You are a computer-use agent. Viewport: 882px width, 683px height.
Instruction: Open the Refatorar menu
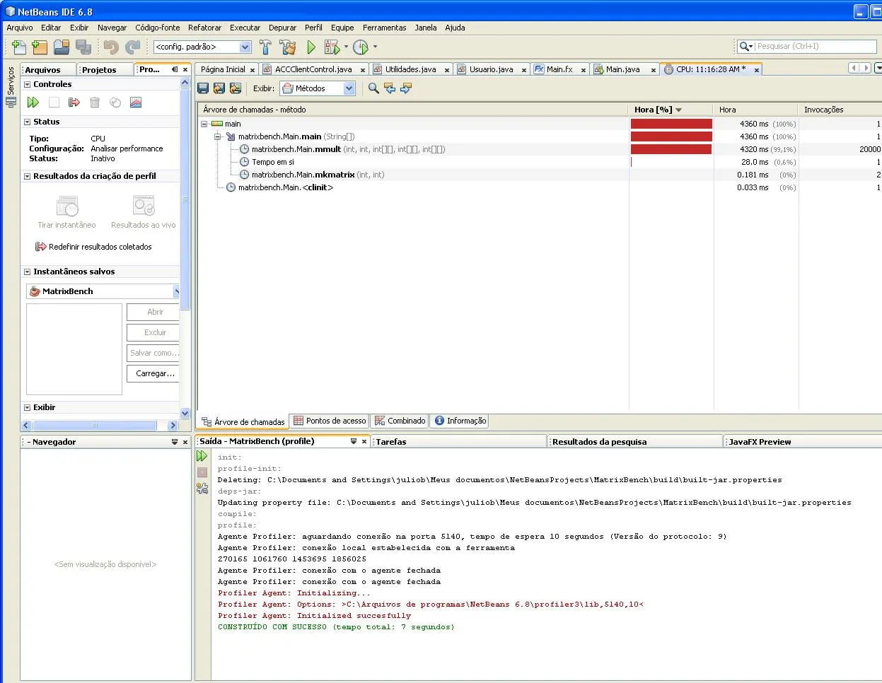click(x=204, y=28)
